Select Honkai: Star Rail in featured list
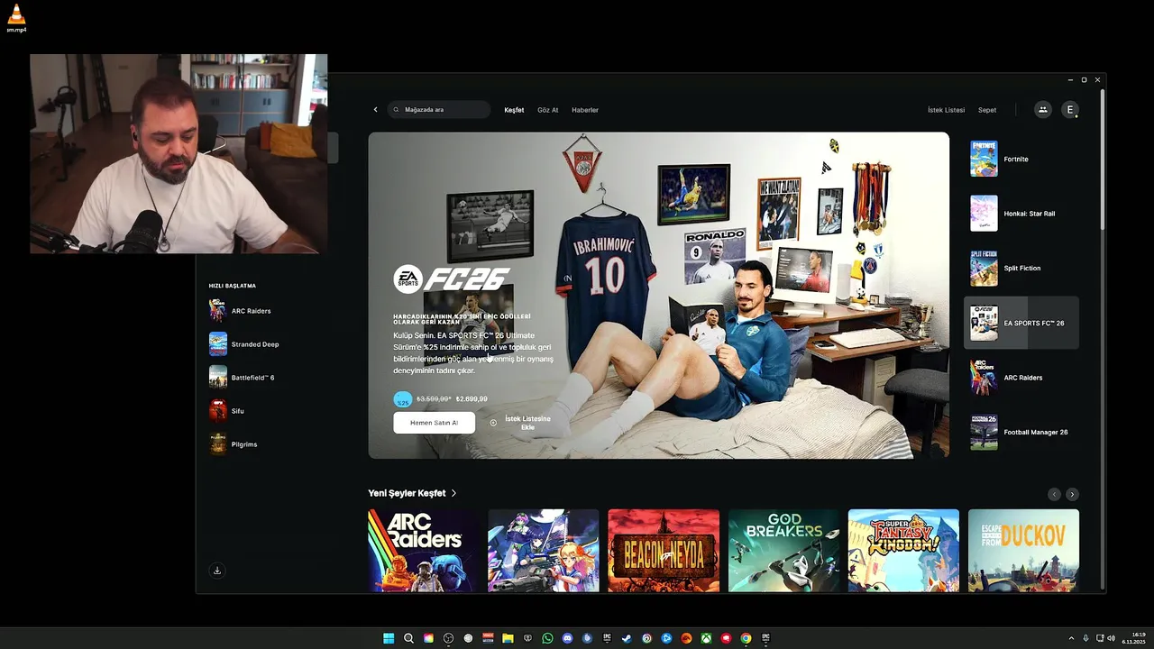This screenshot has width=1154, height=649. [x=1021, y=214]
